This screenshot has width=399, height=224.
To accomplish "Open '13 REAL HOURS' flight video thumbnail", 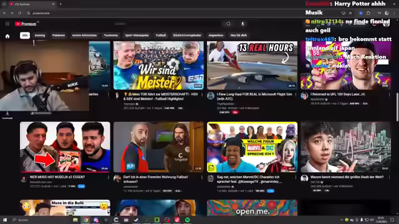I will tap(252, 65).
